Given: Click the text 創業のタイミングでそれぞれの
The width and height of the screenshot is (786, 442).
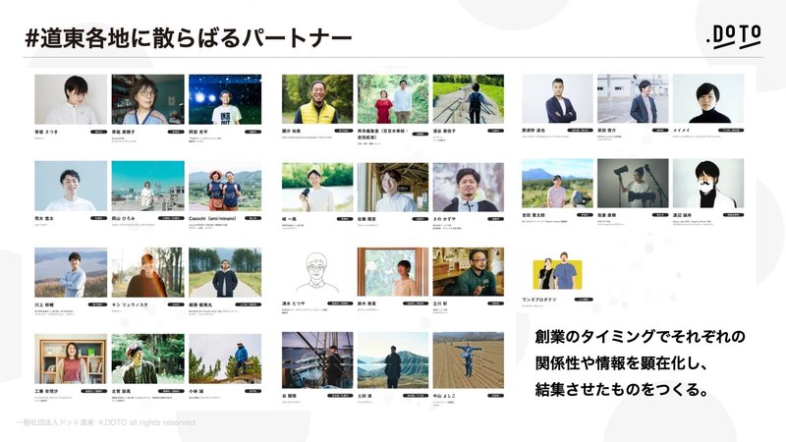Looking at the screenshot, I should pos(641,336).
